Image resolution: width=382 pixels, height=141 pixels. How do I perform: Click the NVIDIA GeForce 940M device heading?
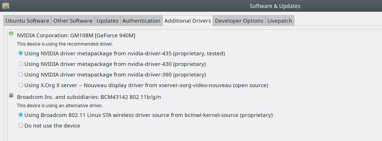tap(76, 36)
